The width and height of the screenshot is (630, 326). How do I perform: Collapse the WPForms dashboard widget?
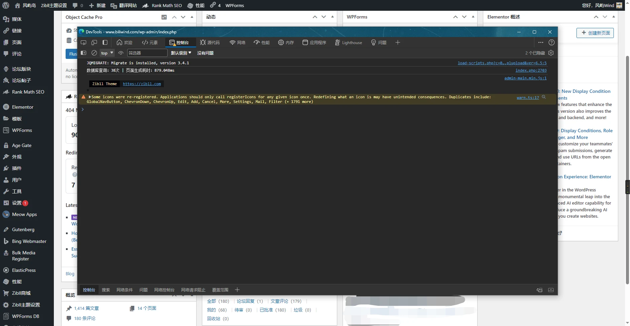coord(473,17)
